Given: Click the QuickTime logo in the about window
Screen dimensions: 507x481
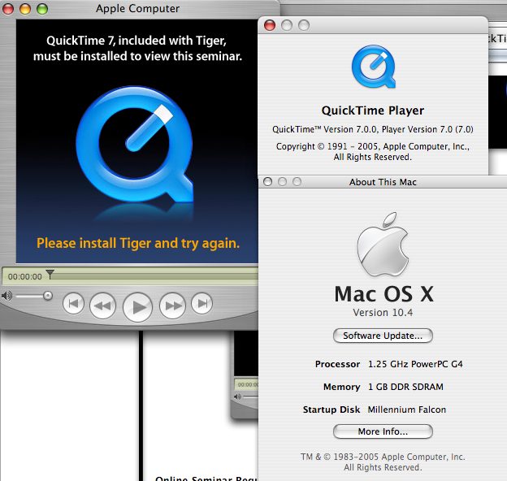Looking at the screenshot, I should [374, 67].
